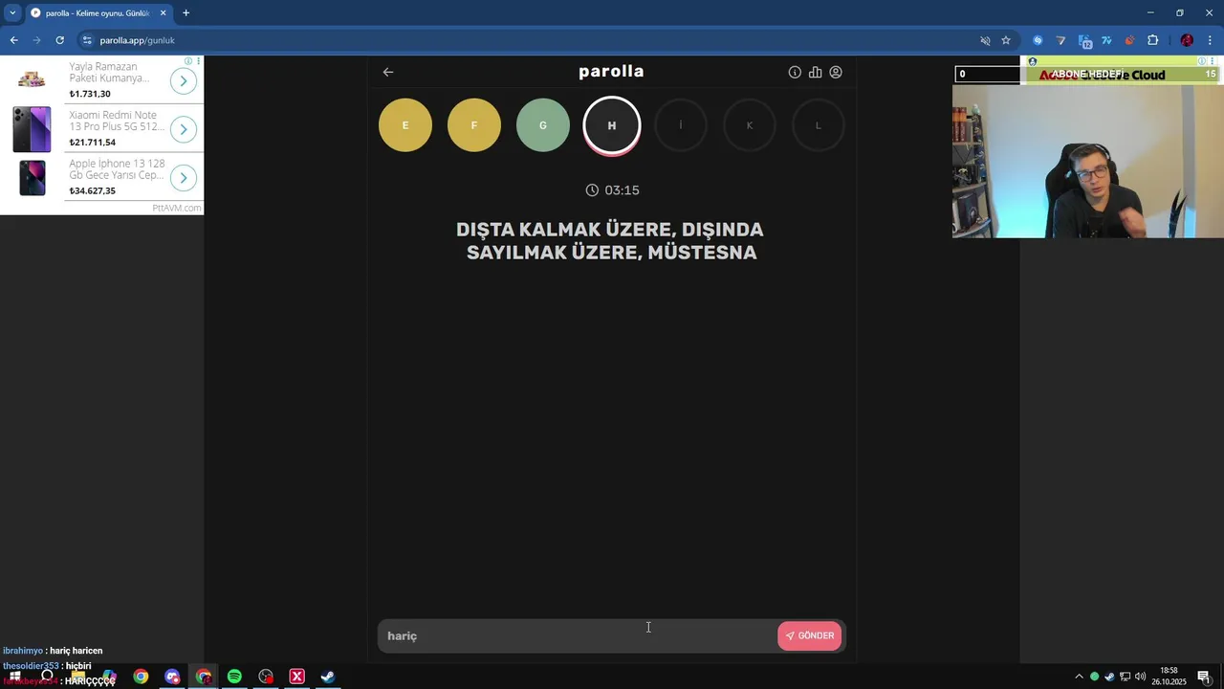1224x689 pixels.
Task: Bookmark this page with the star icon
Action: pos(1006,40)
